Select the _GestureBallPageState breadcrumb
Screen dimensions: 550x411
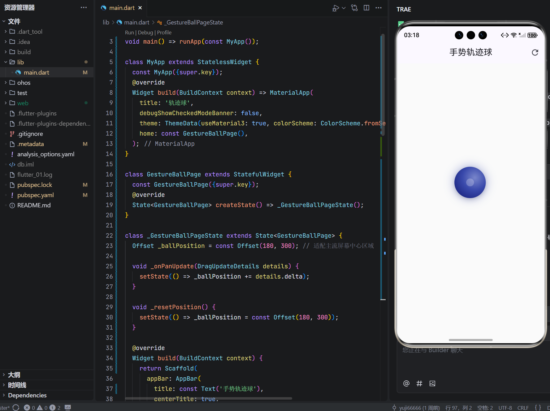point(190,22)
